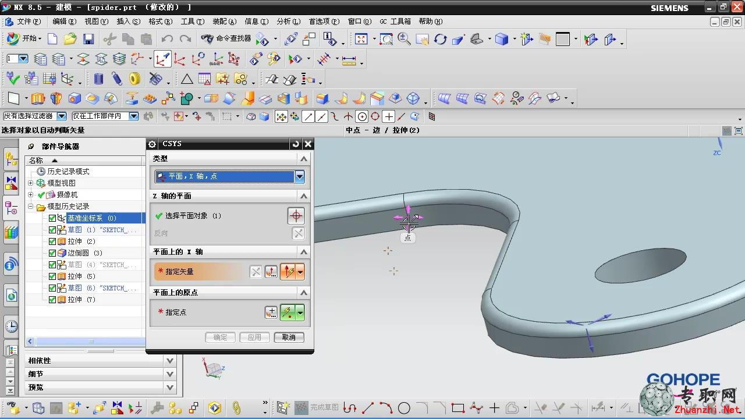Open the Assembly Navigator sidebar tab
The height and width of the screenshot is (419, 745).
click(x=11, y=159)
